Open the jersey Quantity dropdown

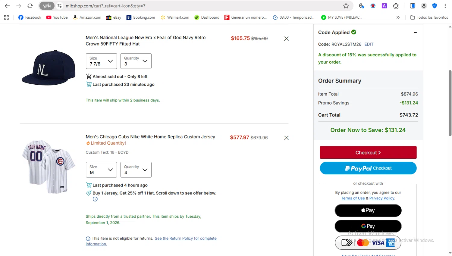coord(136,170)
